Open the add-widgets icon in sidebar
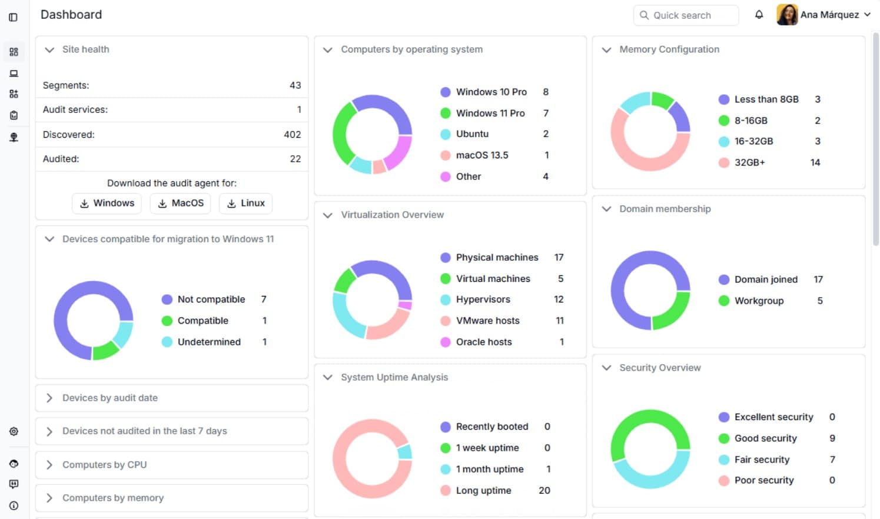 14,94
